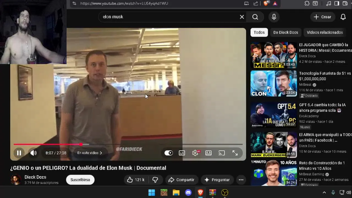352x198 pixels.
Task: Open the Mark Zuckerberg video thumbnail
Action: 274,145
